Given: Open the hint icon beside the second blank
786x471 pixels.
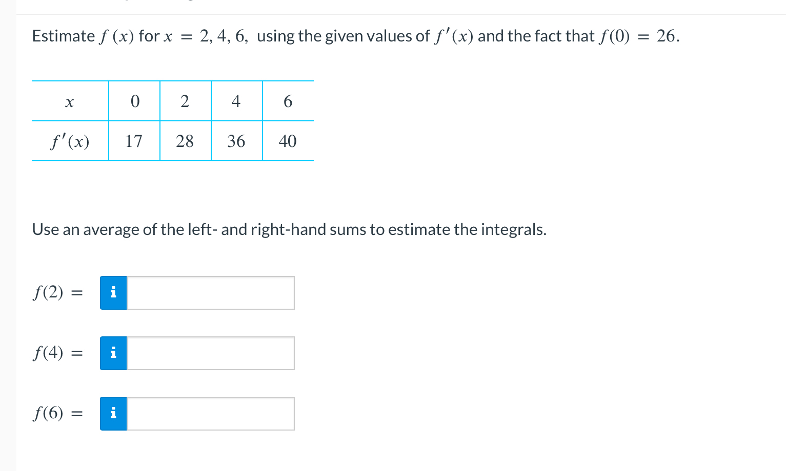Looking at the screenshot, I should pos(113,353).
